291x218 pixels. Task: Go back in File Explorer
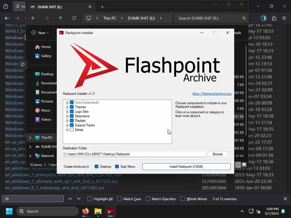pos(33,18)
